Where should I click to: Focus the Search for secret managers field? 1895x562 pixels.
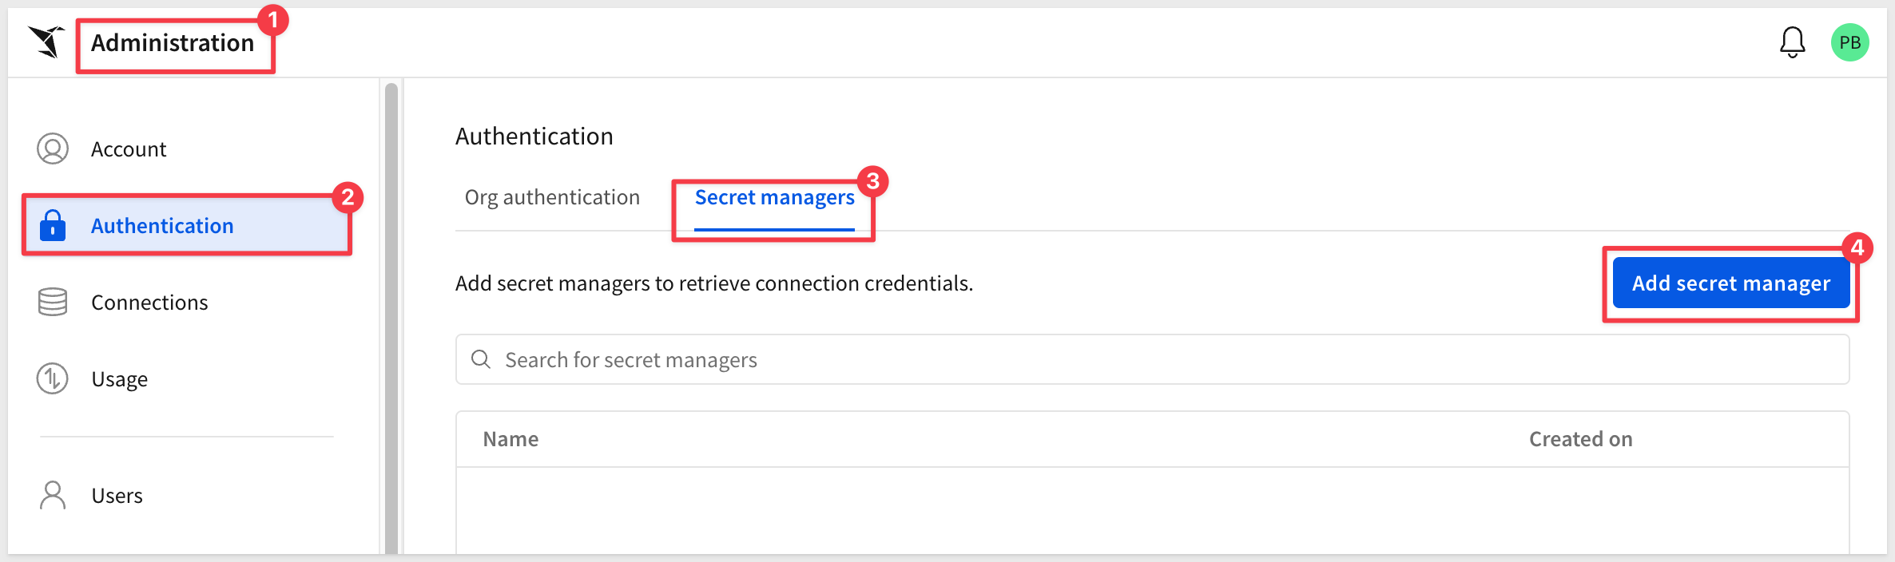pos(1152,359)
